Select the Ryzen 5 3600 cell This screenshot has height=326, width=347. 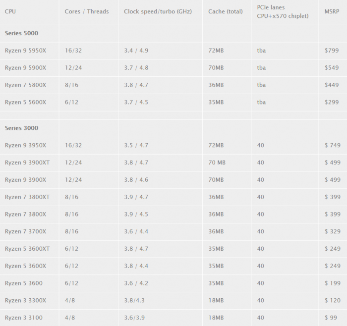[24, 283]
